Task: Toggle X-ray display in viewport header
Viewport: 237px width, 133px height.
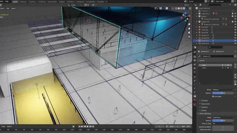Action: (173, 8)
